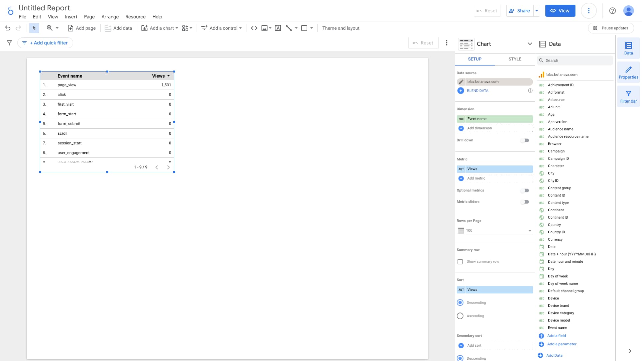Click the Add dimension field
Viewport: 642px width, 361px height.
[495, 128]
